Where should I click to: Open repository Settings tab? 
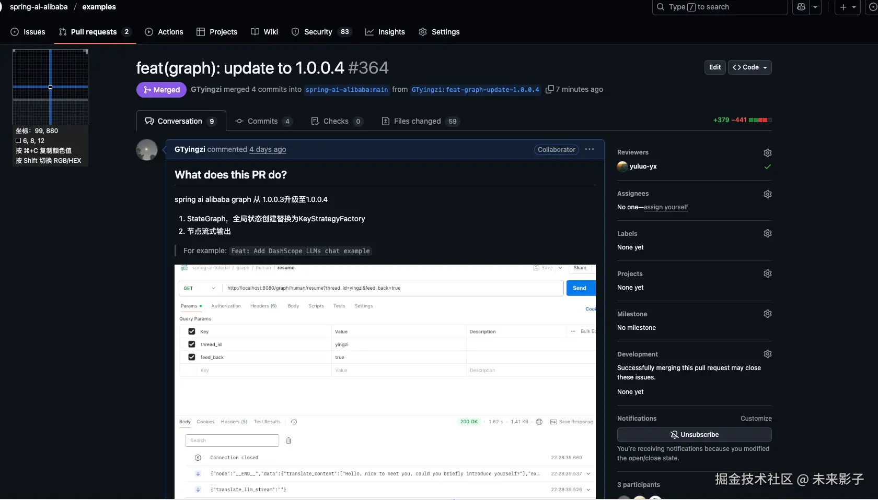(439, 32)
